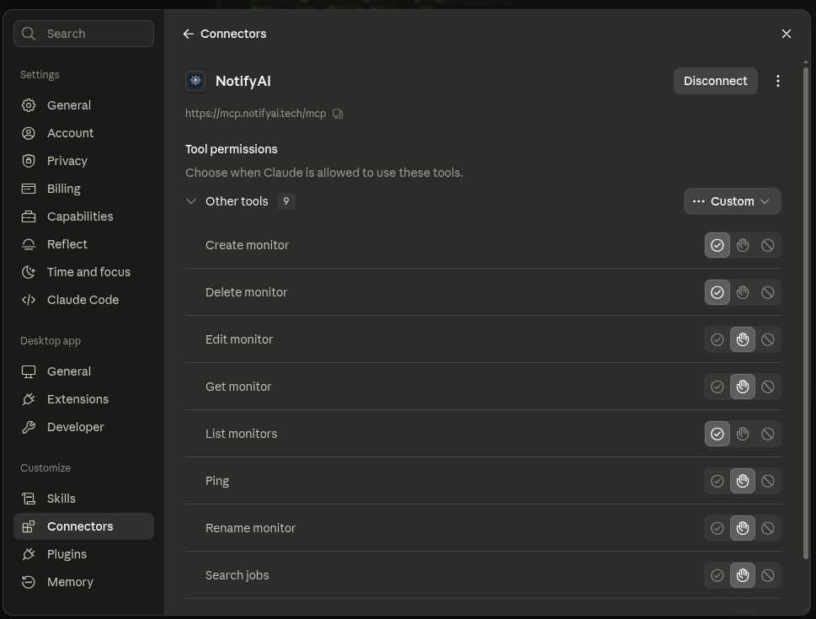Block the List monitors tool
This screenshot has height=619, width=816.
(x=768, y=434)
